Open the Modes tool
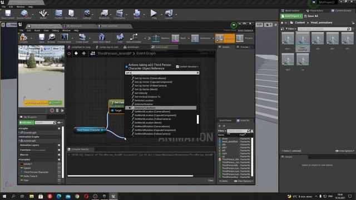This screenshot has width=356, height=200. tap(43, 14)
